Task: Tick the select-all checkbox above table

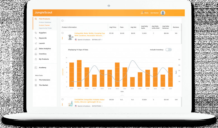Action: [62, 21]
